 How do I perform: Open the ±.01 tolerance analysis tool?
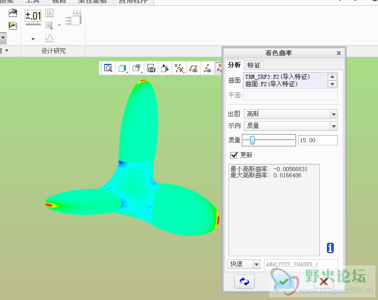[x=33, y=18]
